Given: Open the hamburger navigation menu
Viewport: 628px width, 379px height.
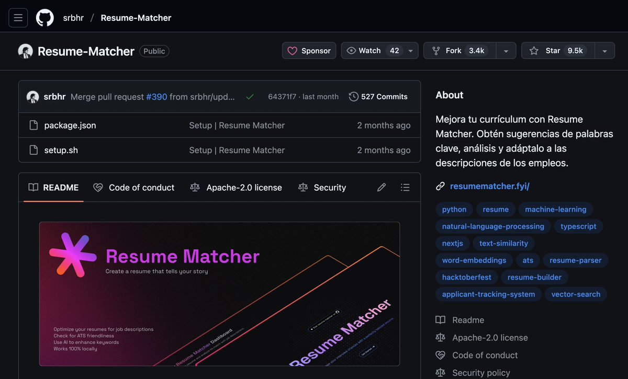Looking at the screenshot, I should tap(18, 18).
